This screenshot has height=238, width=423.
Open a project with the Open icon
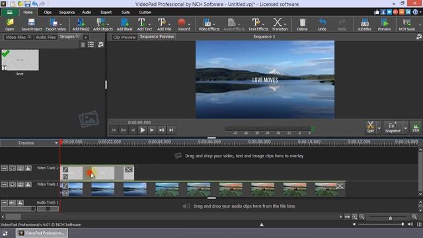click(9, 24)
